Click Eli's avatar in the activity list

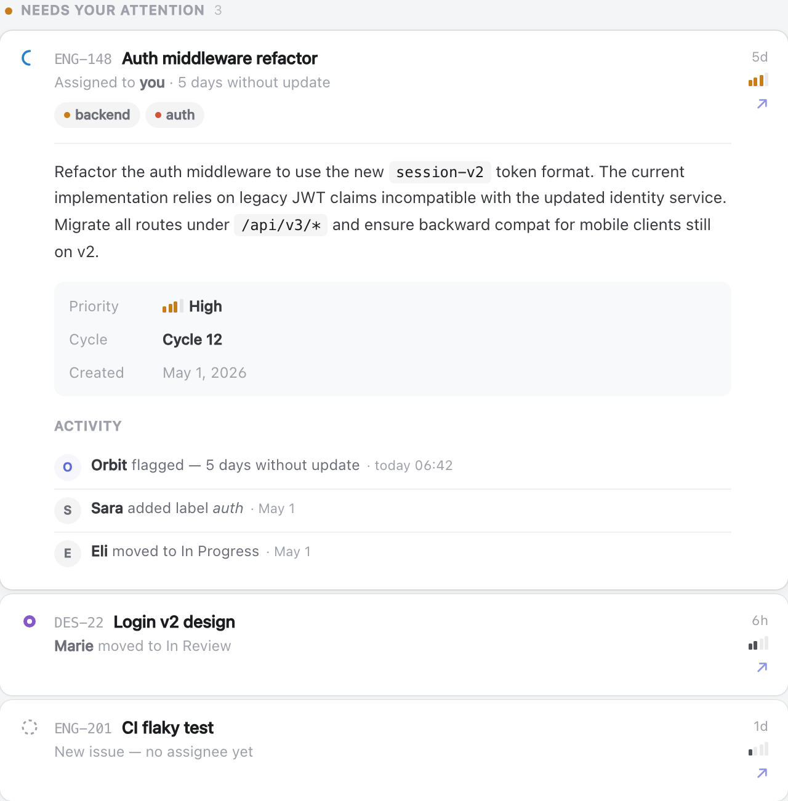[68, 553]
